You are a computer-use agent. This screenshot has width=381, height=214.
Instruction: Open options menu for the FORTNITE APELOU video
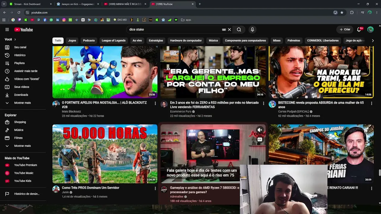155,103
